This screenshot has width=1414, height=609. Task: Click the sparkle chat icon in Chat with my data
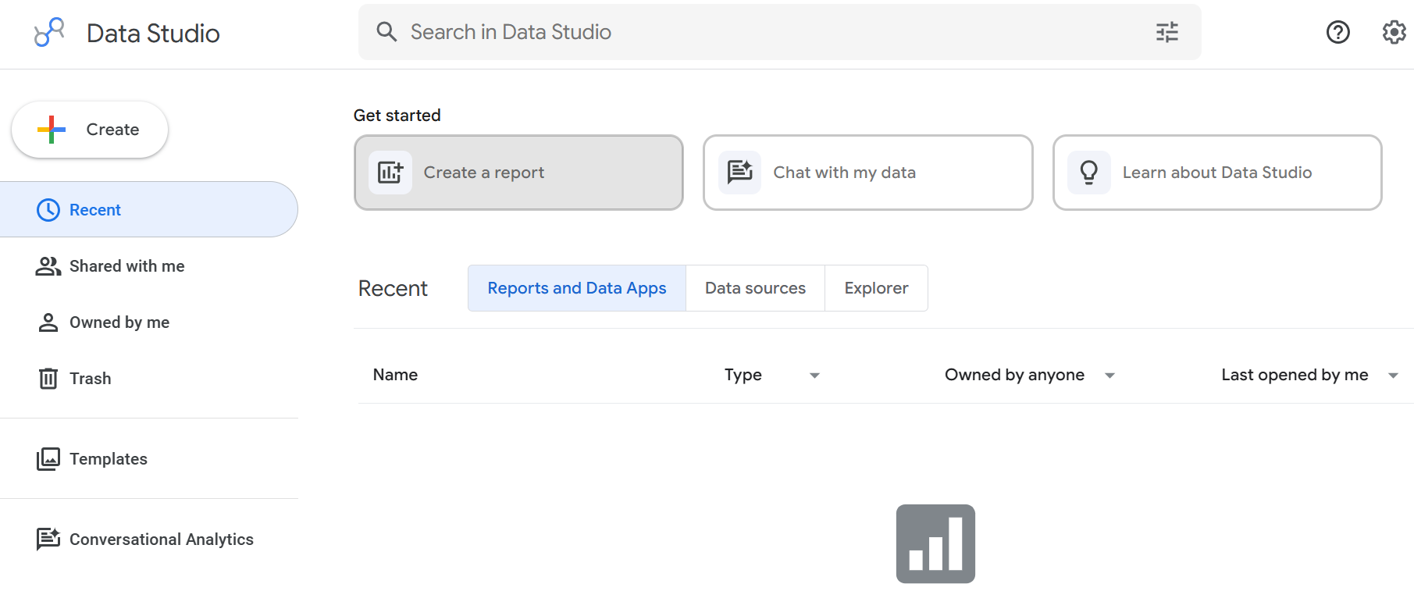(x=739, y=172)
